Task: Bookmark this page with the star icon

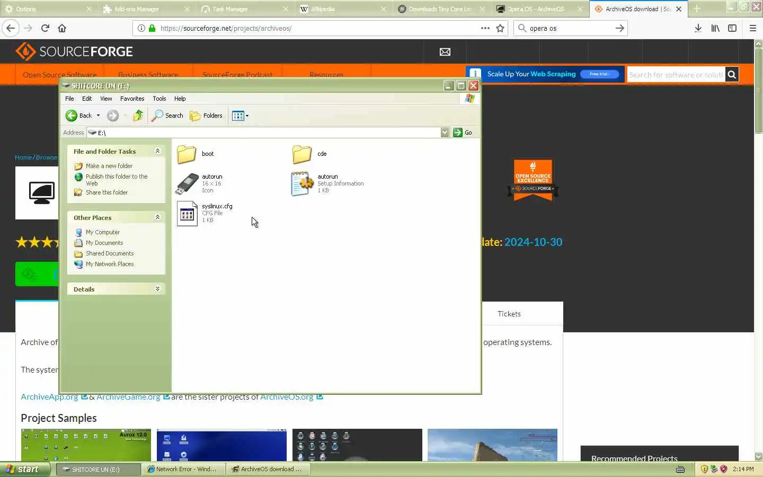Action: [500, 28]
